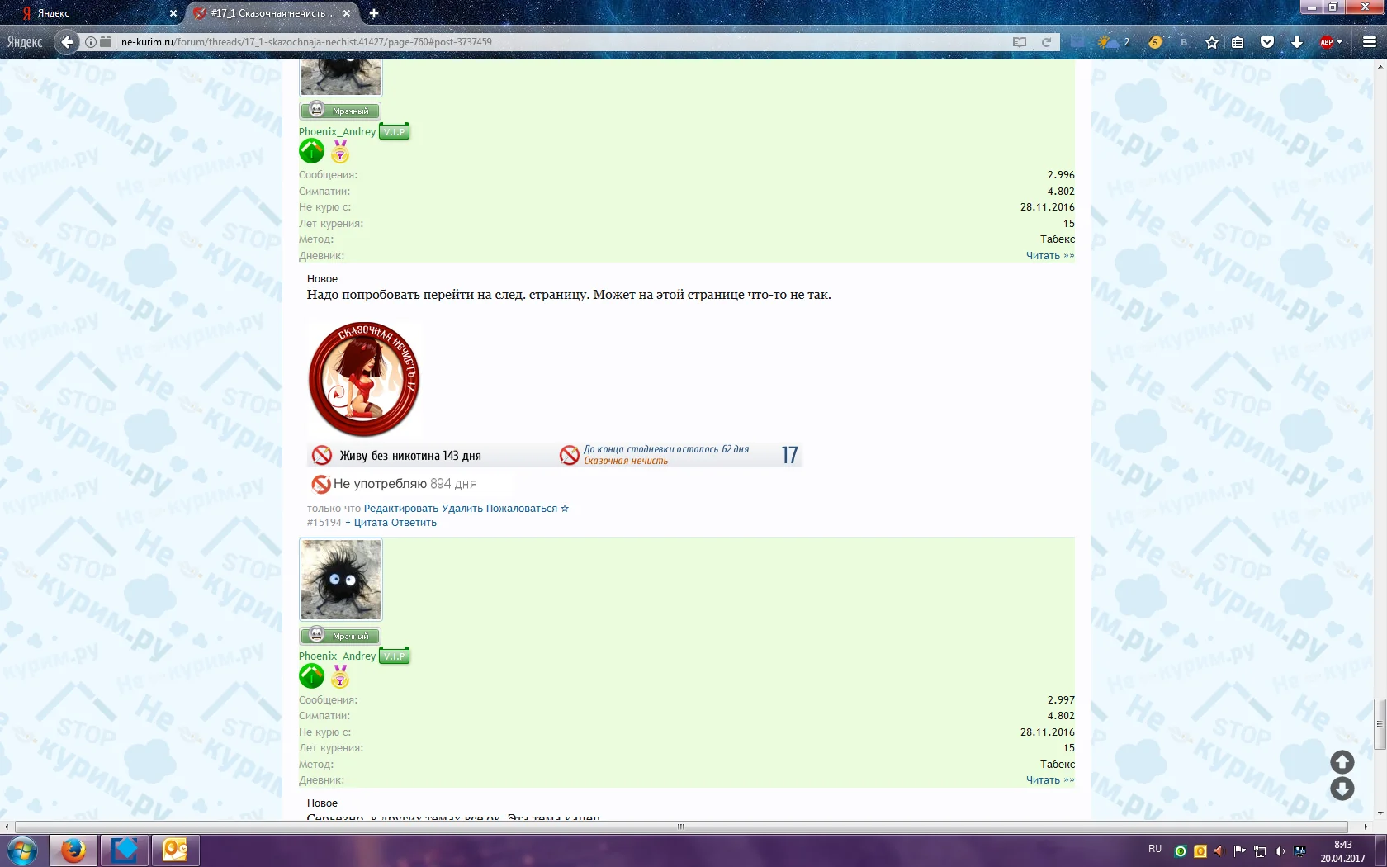Click V.I.P badge above message count 2.996
The image size is (1387, 867).
point(395,131)
